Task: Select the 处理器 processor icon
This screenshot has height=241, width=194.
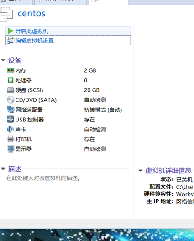Action: click(10, 80)
